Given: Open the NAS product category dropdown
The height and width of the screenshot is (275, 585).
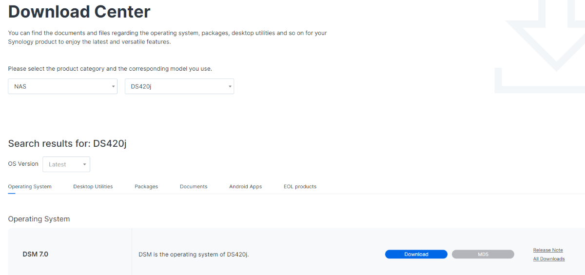Looking at the screenshot, I should (62, 86).
